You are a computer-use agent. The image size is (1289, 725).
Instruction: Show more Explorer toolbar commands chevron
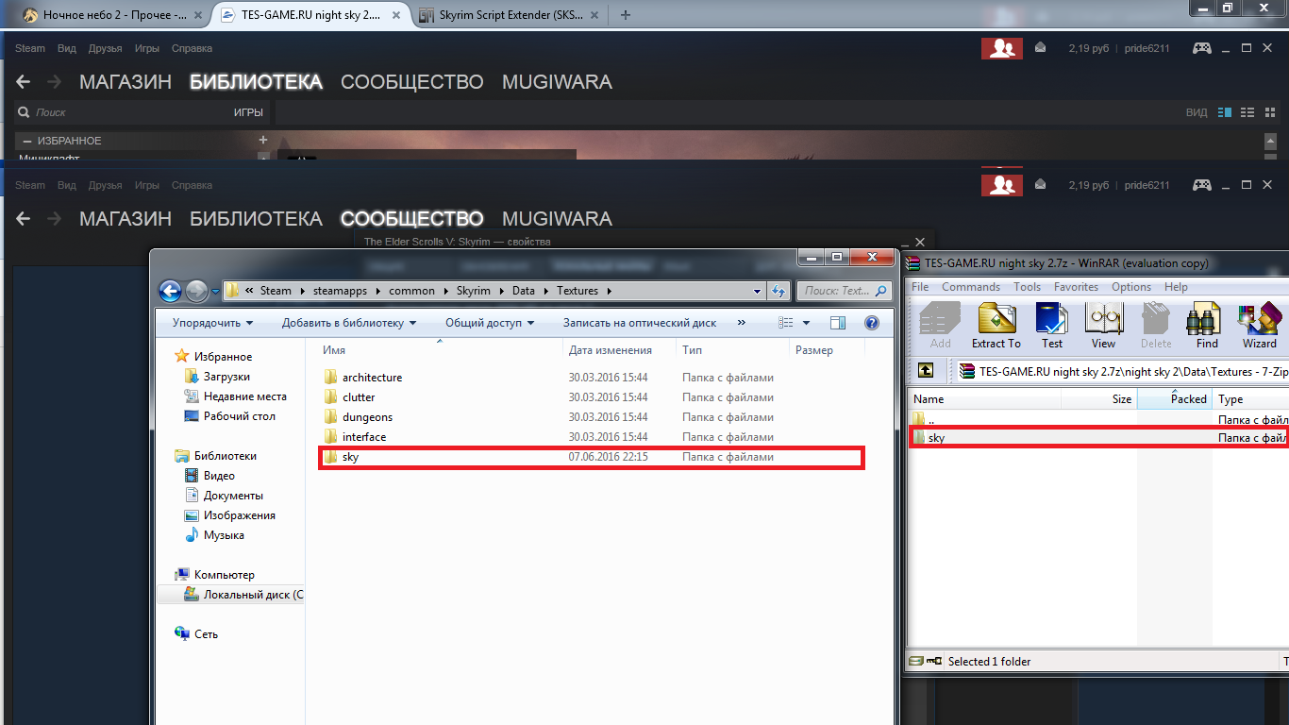742,323
